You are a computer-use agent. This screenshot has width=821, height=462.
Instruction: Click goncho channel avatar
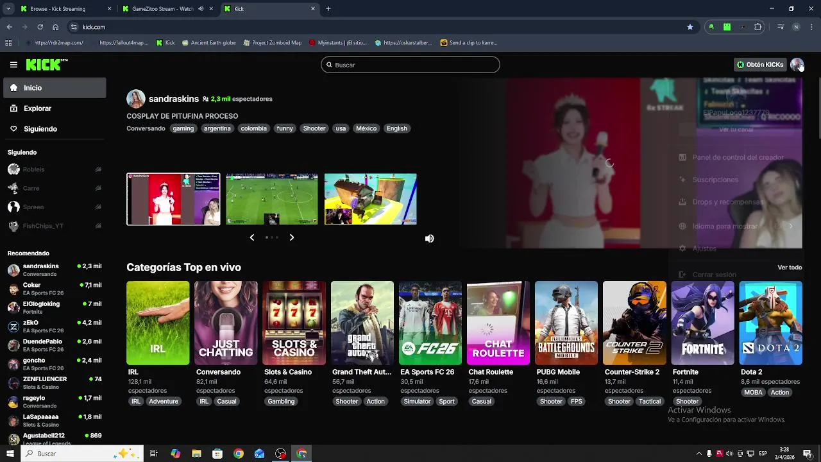(x=13, y=364)
